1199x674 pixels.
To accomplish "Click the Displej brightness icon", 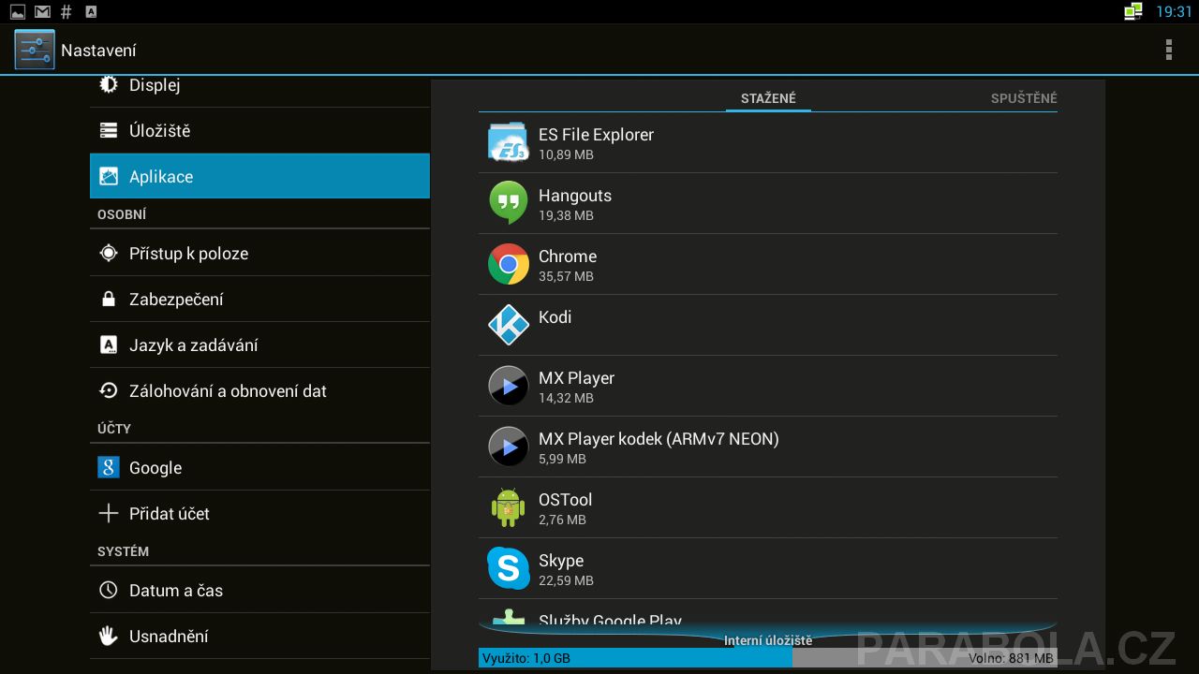I will [109, 85].
